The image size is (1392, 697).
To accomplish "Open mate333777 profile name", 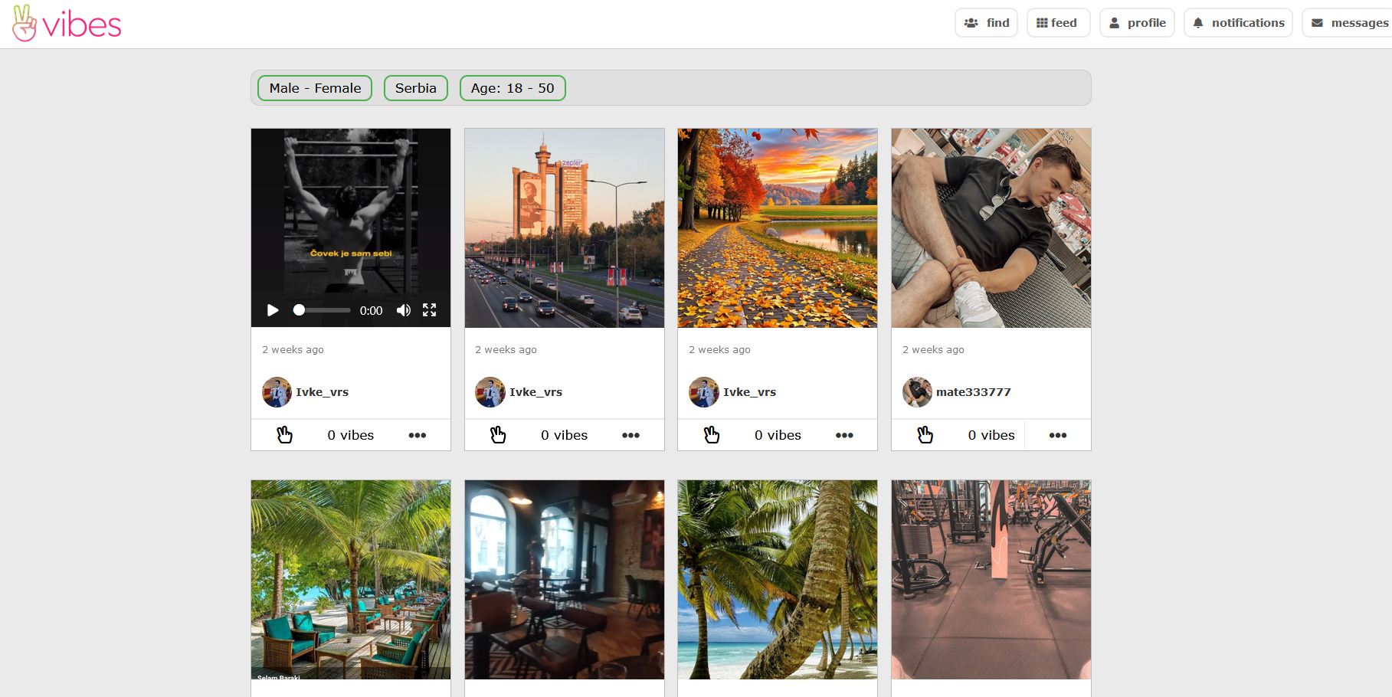I will tap(974, 392).
